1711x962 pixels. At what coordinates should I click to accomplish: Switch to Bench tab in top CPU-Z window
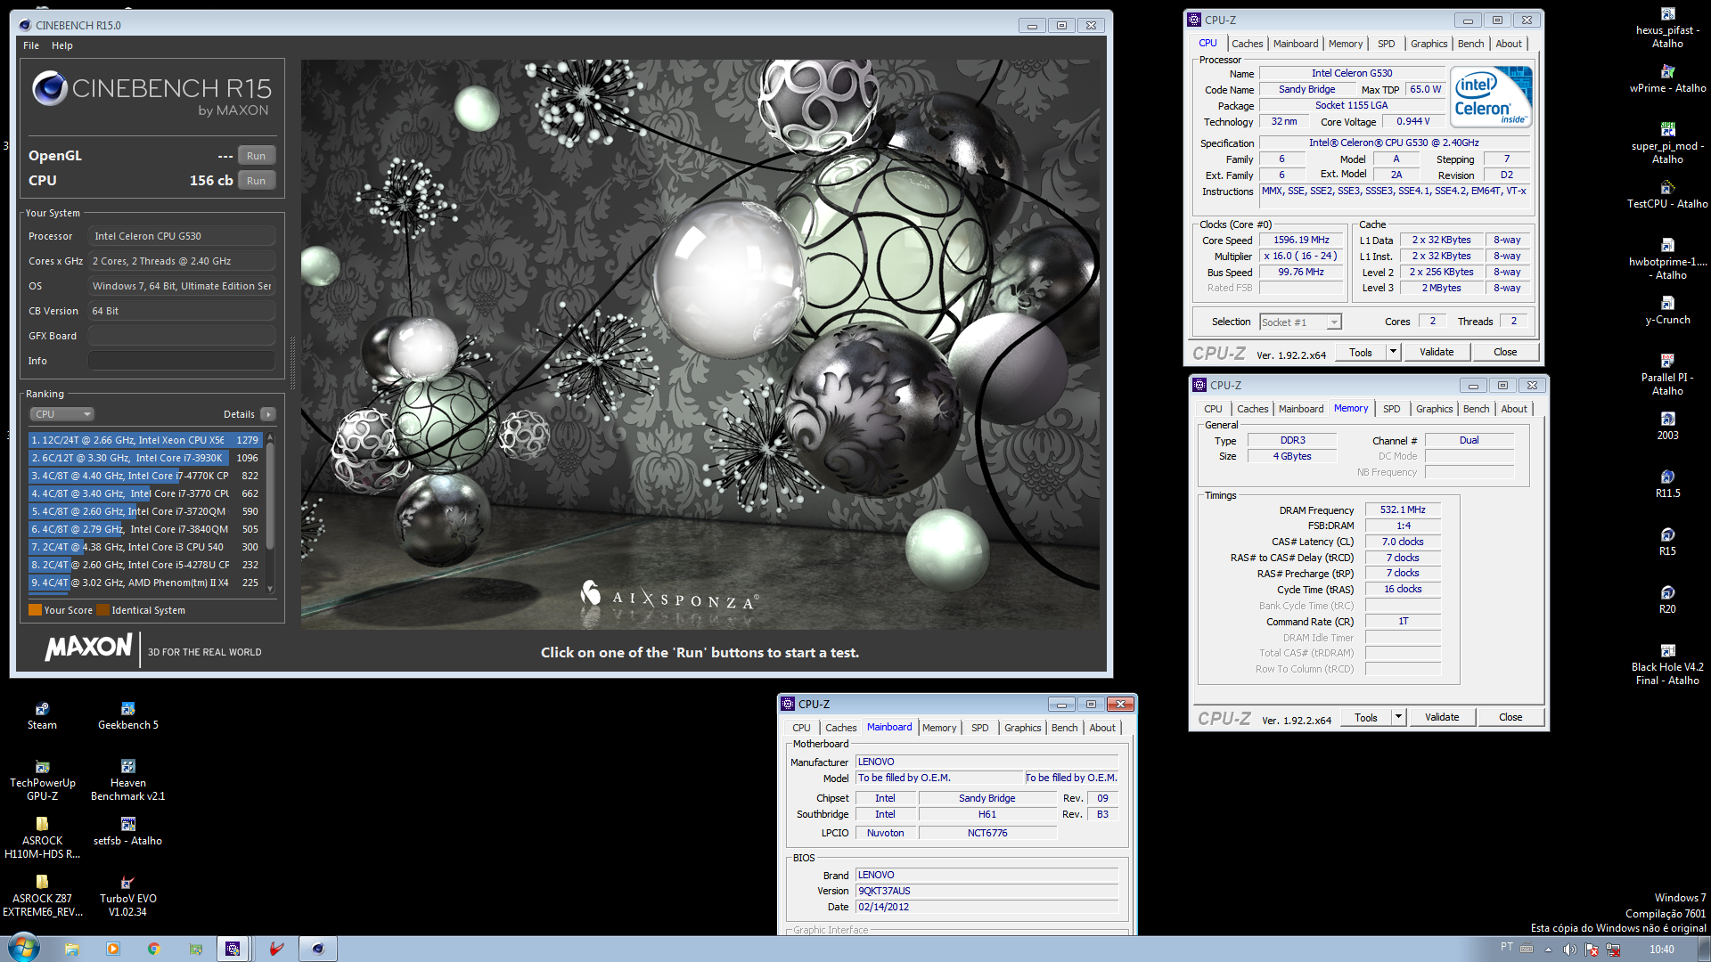click(x=1470, y=44)
